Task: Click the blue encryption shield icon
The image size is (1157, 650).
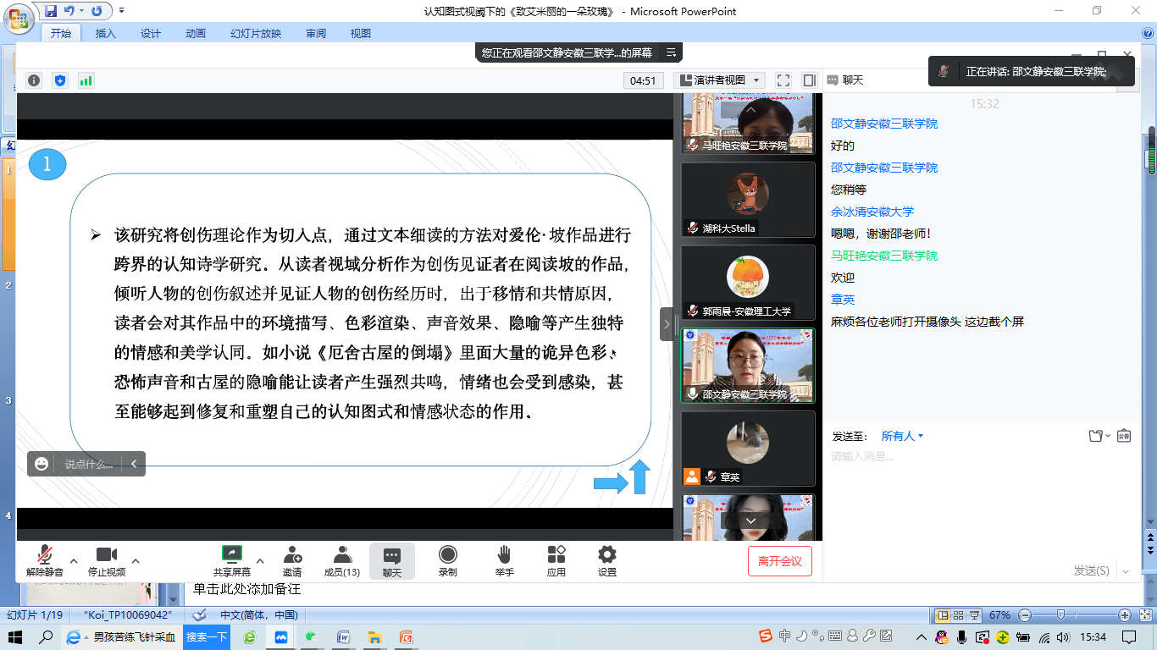Action: 59,80
